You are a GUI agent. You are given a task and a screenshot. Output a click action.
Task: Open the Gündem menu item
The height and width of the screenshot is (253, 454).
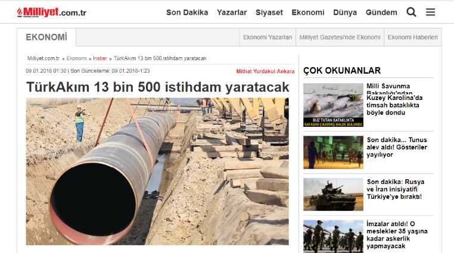381,13
